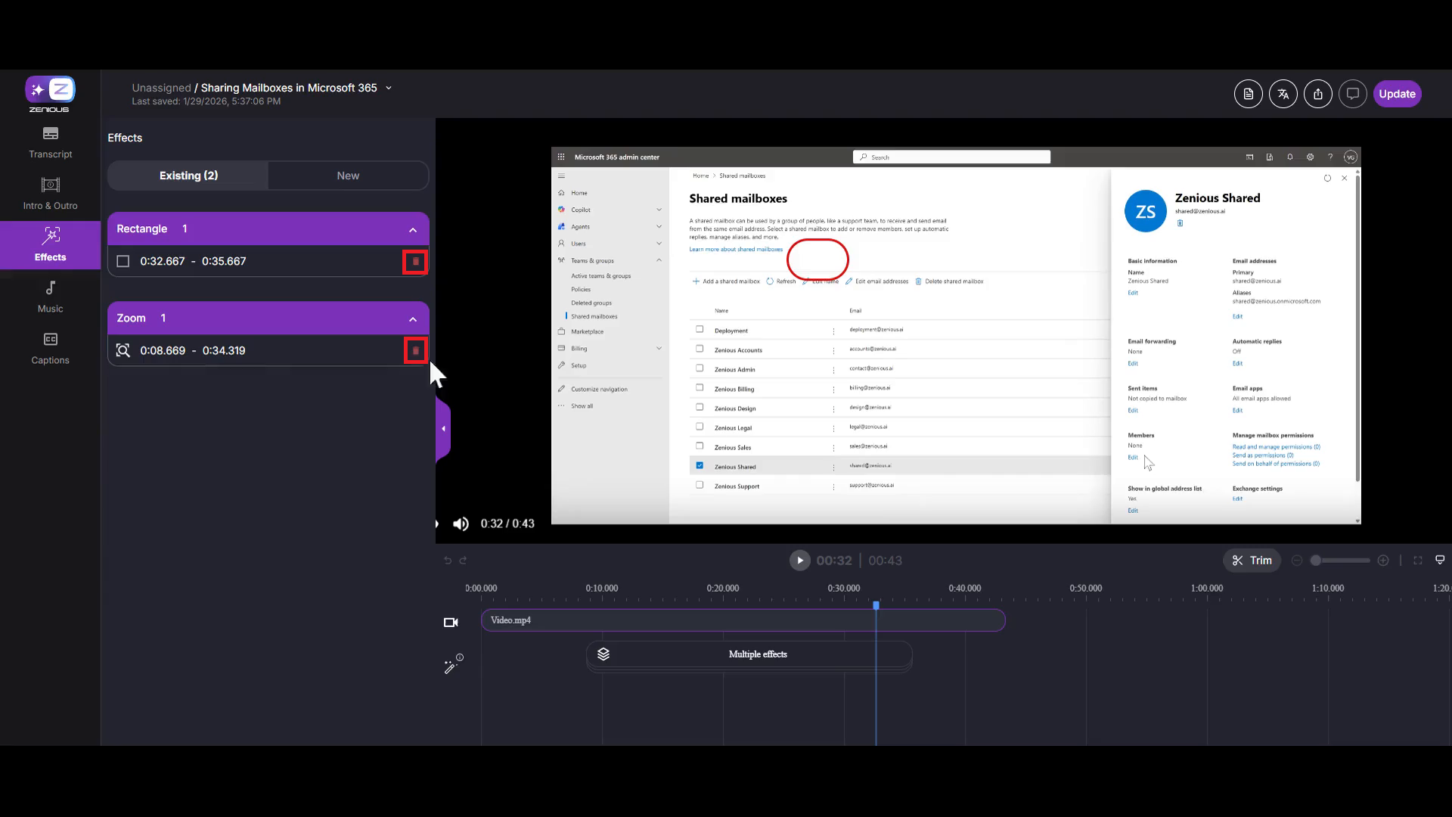The height and width of the screenshot is (817, 1452).
Task: Click the share/export icon in header
Action: pos(1317,94)
